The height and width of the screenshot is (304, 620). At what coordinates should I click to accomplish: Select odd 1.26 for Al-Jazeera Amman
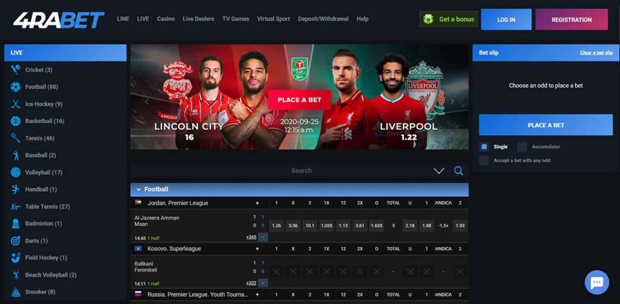[x=276, y=226]
